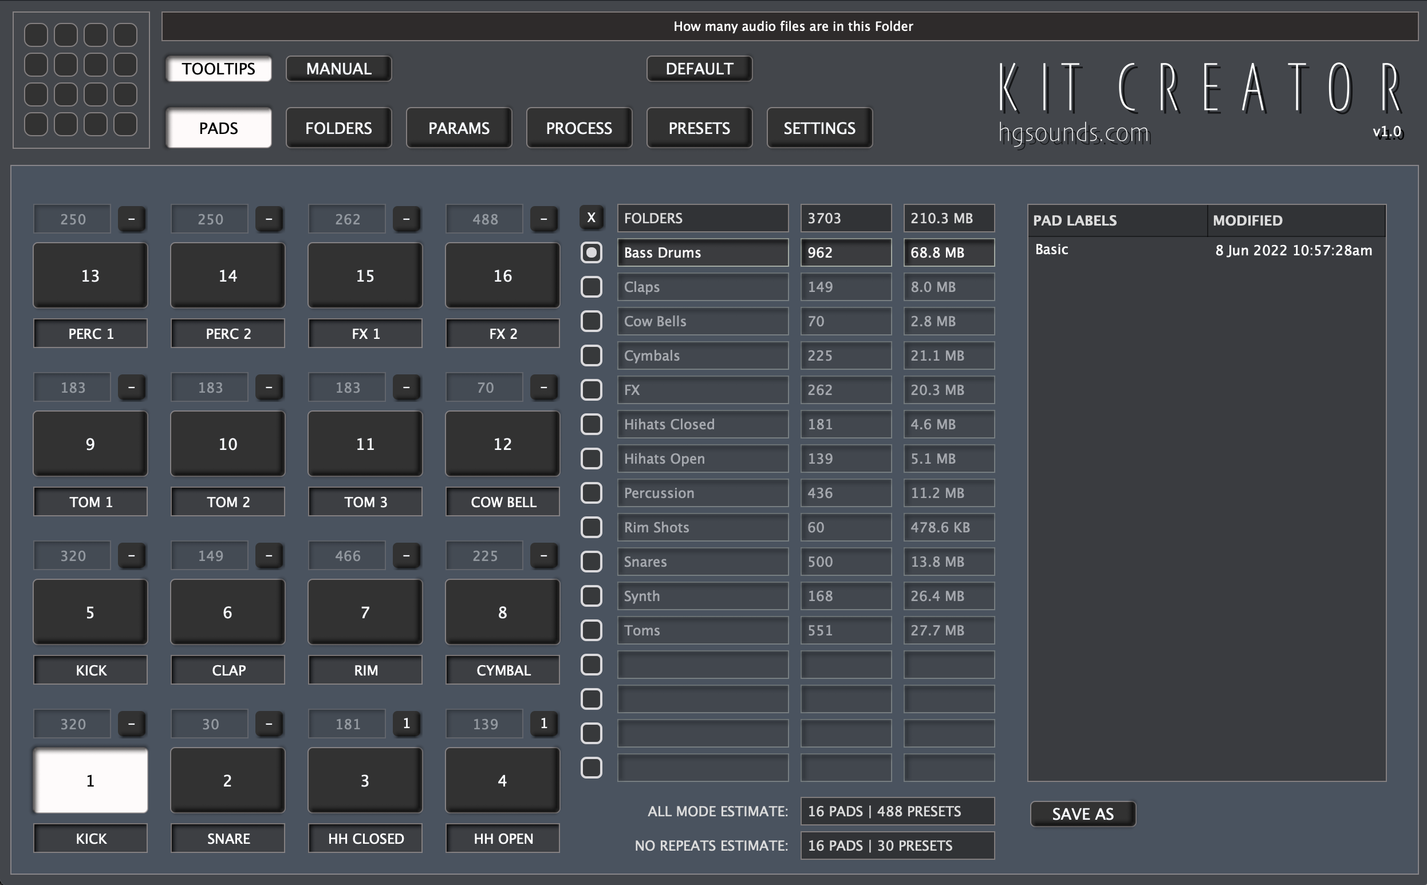Select the Percussion folder radio button
Image resolution: width=1427 pixels, height=885 pixels.
pos(591,493)
